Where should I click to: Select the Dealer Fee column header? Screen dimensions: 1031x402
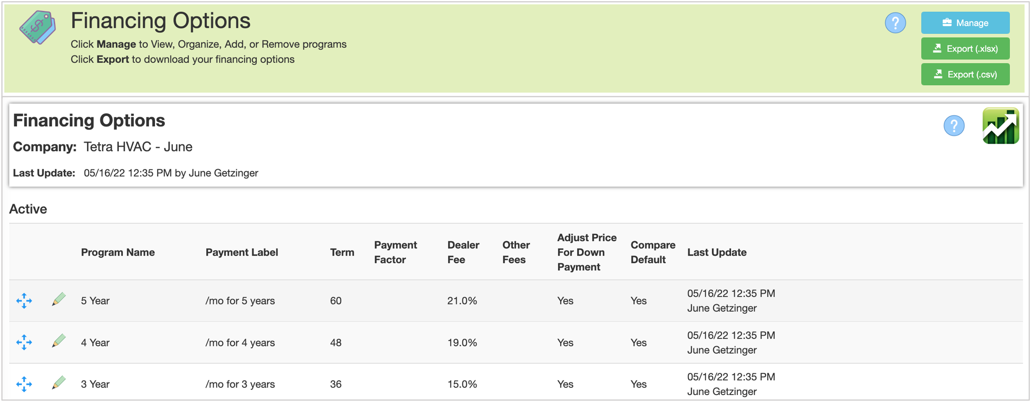click(463, 252)
